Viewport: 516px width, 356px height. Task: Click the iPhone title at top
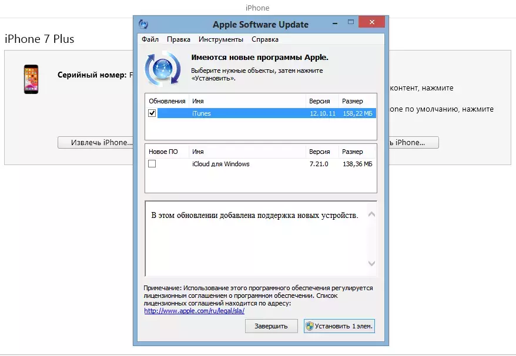[257, 8]
